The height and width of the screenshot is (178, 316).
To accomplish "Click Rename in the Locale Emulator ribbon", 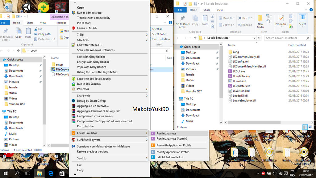I will pyautogui.click(x=245, y=25).
